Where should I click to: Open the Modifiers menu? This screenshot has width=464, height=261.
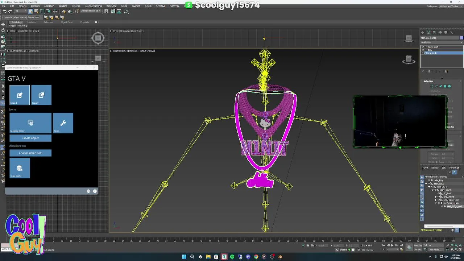tap(35, 6)
